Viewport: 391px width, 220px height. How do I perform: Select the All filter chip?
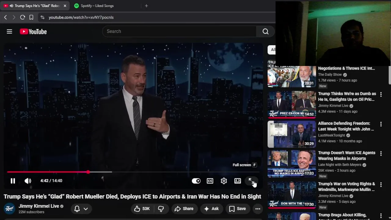272,50
